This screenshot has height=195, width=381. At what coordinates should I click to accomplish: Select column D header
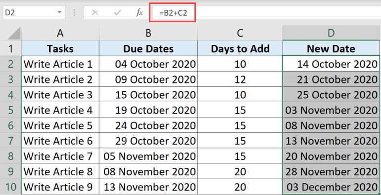pyautogui.click(x=331, y=33)
